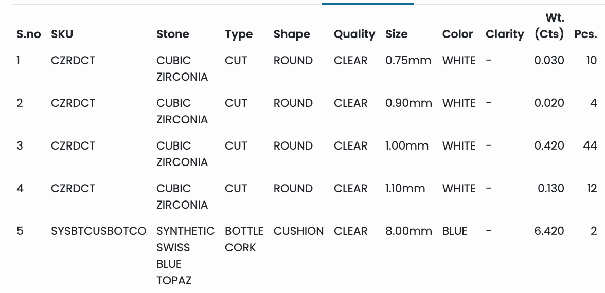
Task: Click the SKU column header
Action: point(62,34)
